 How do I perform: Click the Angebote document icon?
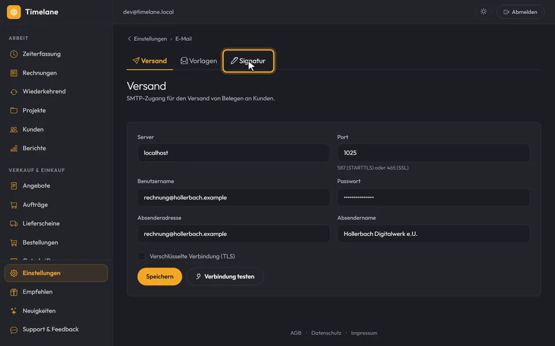point(14,186)
